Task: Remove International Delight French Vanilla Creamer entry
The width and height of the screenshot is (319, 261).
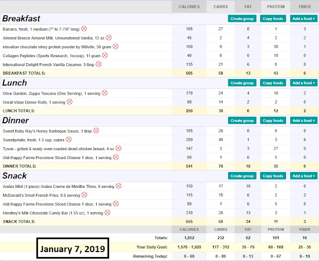Action: pos(99,64)
